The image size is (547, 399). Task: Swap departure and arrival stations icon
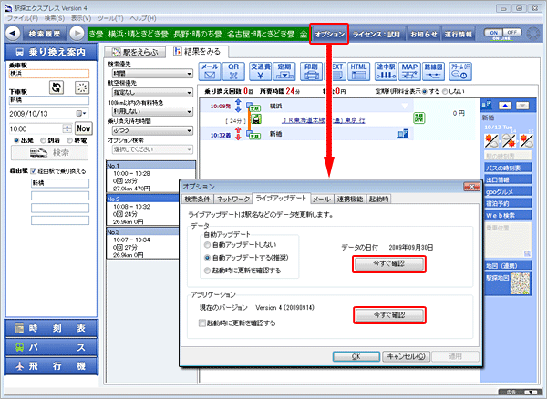[x=57, y=87]
